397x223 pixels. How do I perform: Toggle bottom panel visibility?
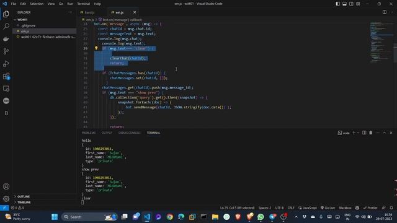[345, 4]
